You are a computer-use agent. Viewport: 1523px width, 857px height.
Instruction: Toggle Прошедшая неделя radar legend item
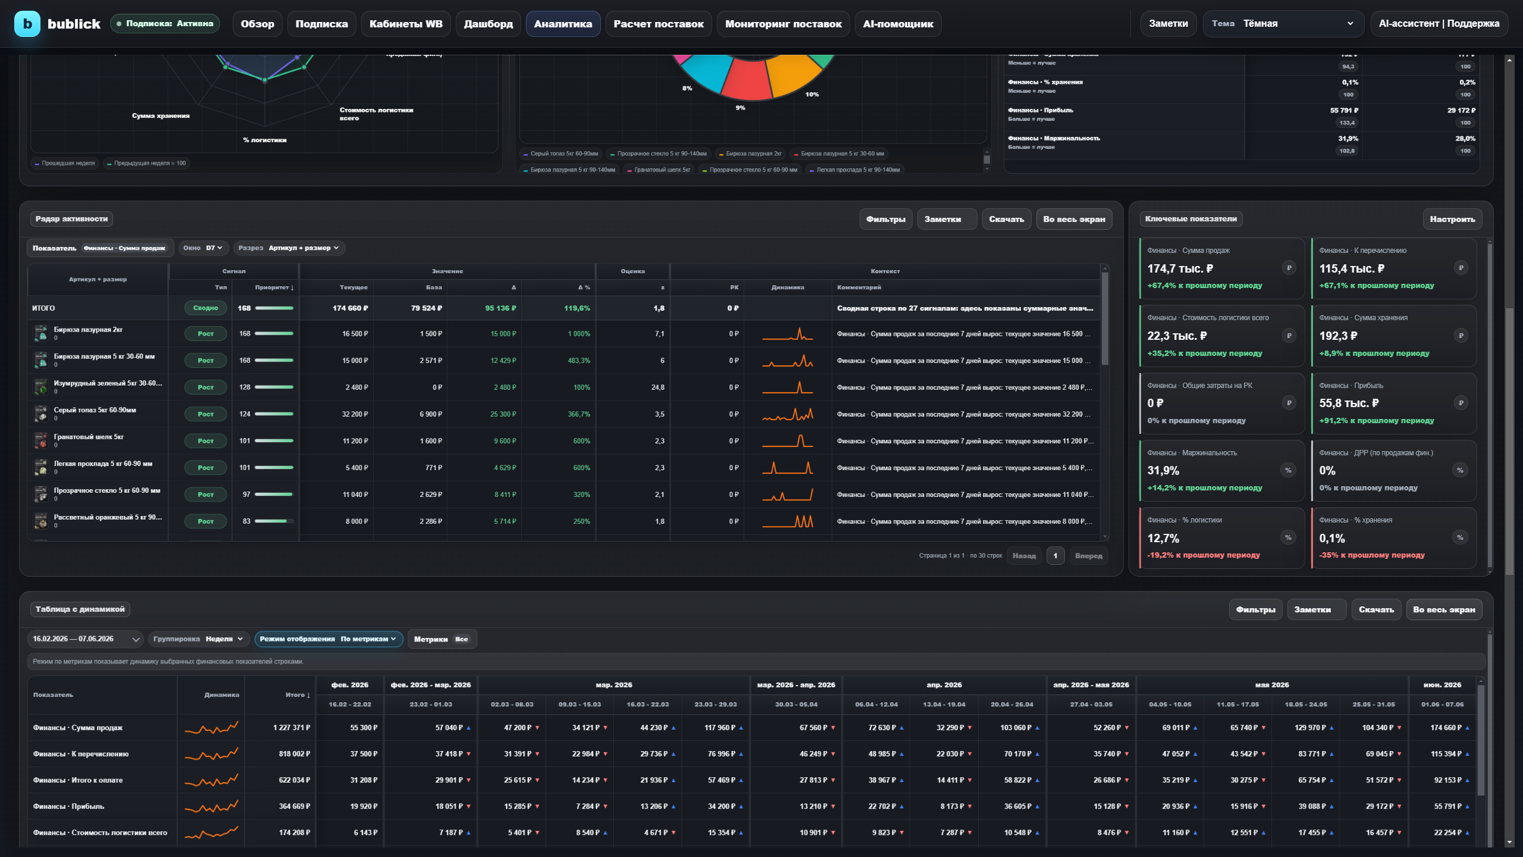(x=64, y=163)
